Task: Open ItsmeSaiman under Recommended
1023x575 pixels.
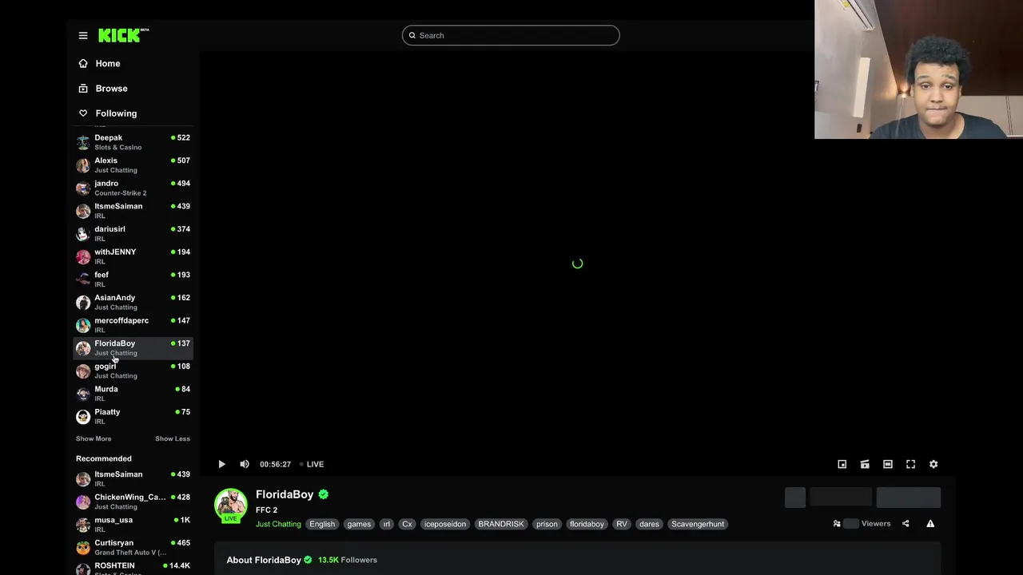Action: (133, 478)
